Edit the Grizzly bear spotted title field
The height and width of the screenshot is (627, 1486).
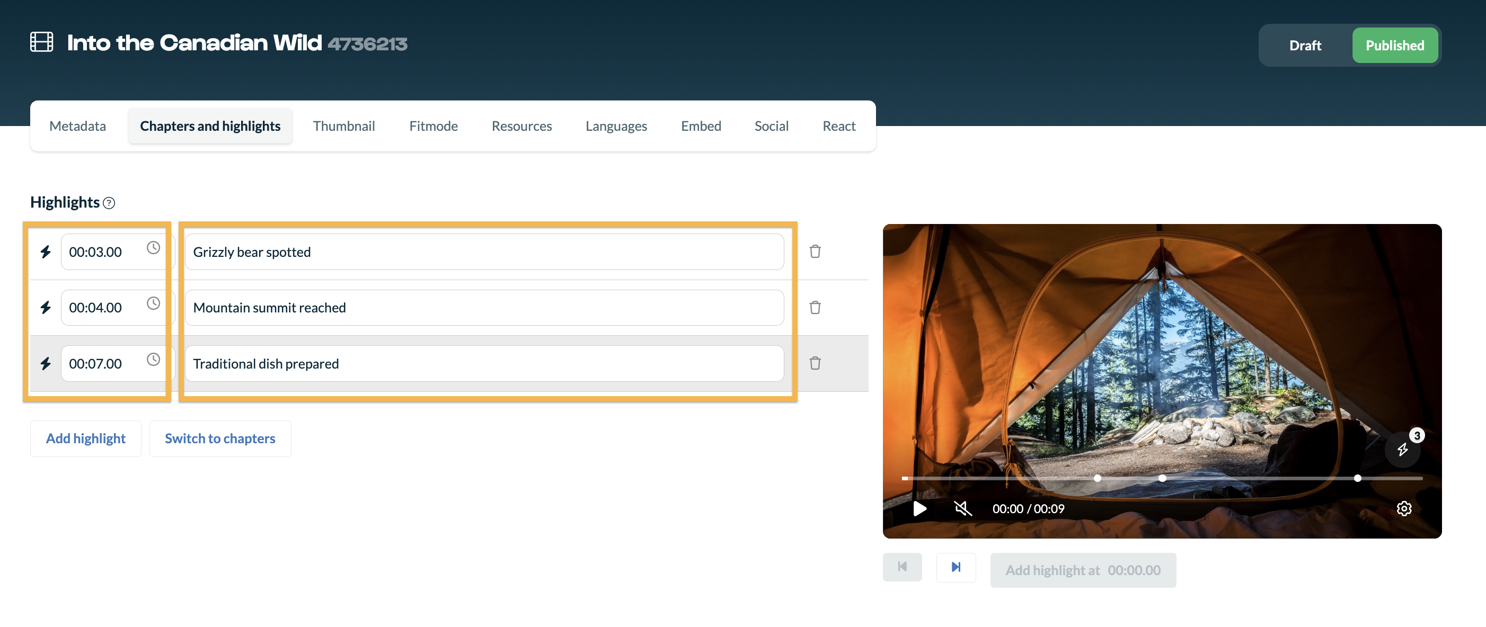(484, 252)
